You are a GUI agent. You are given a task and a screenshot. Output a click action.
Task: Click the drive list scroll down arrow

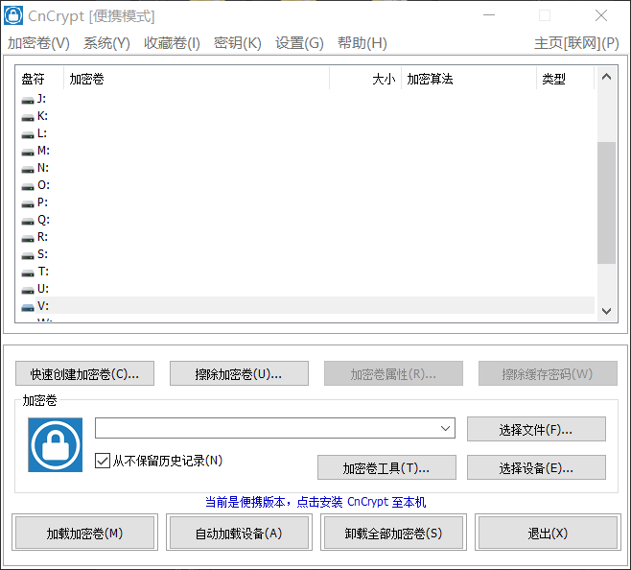[606, 311]
